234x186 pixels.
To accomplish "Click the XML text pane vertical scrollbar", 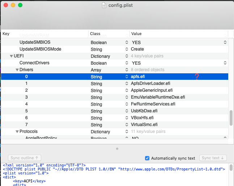I will tap(231, 168).
